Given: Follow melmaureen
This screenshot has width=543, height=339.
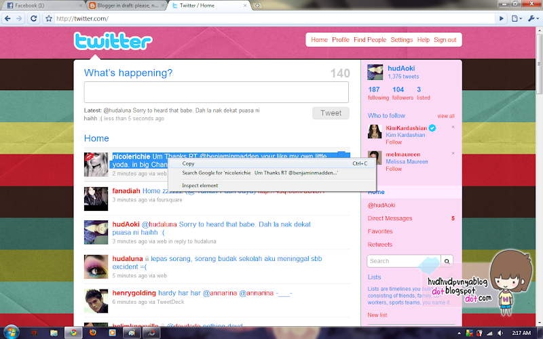Looking at the screenshot, I should pyautogui.click(x=394, y=169).
